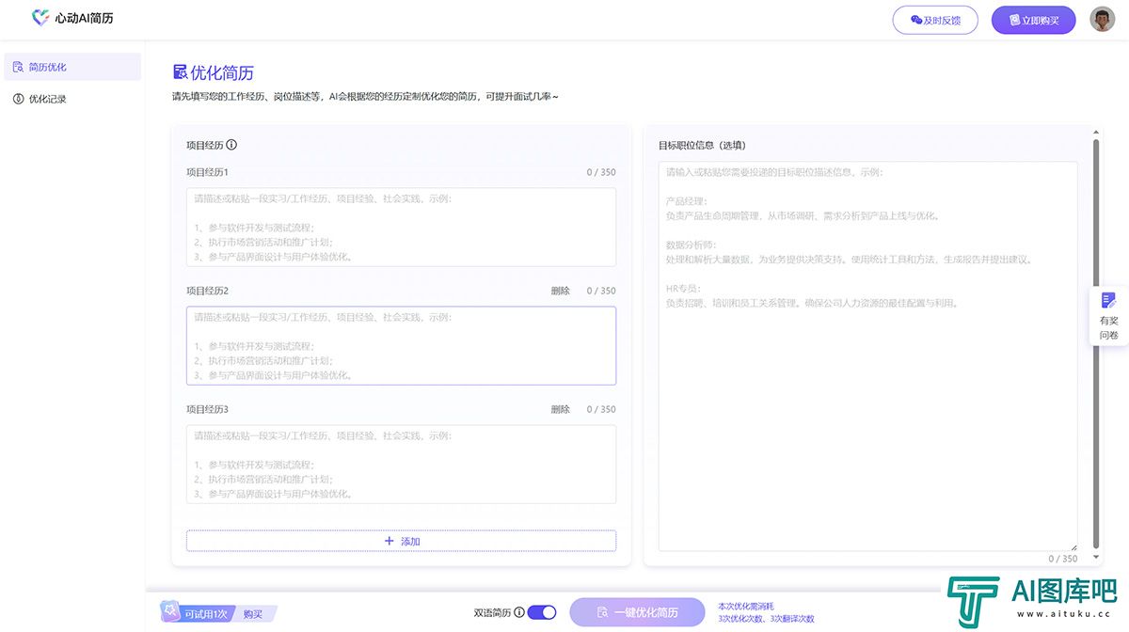Click the 立即购买 purchase button
The width and height of the screenshot is (1129, 632).
[x=1033, y=20]
